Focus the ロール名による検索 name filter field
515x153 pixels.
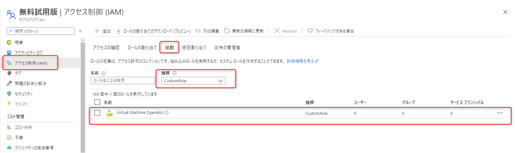[x=123, y=81]
